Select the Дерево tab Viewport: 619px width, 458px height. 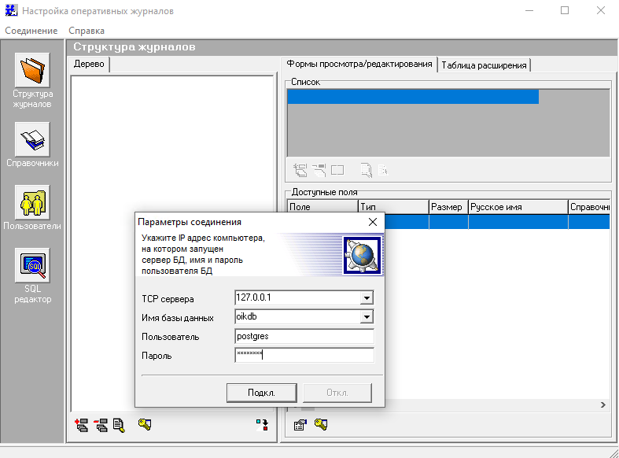pos(89,65)
